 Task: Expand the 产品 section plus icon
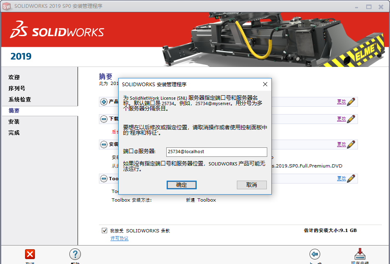point(104,102)
